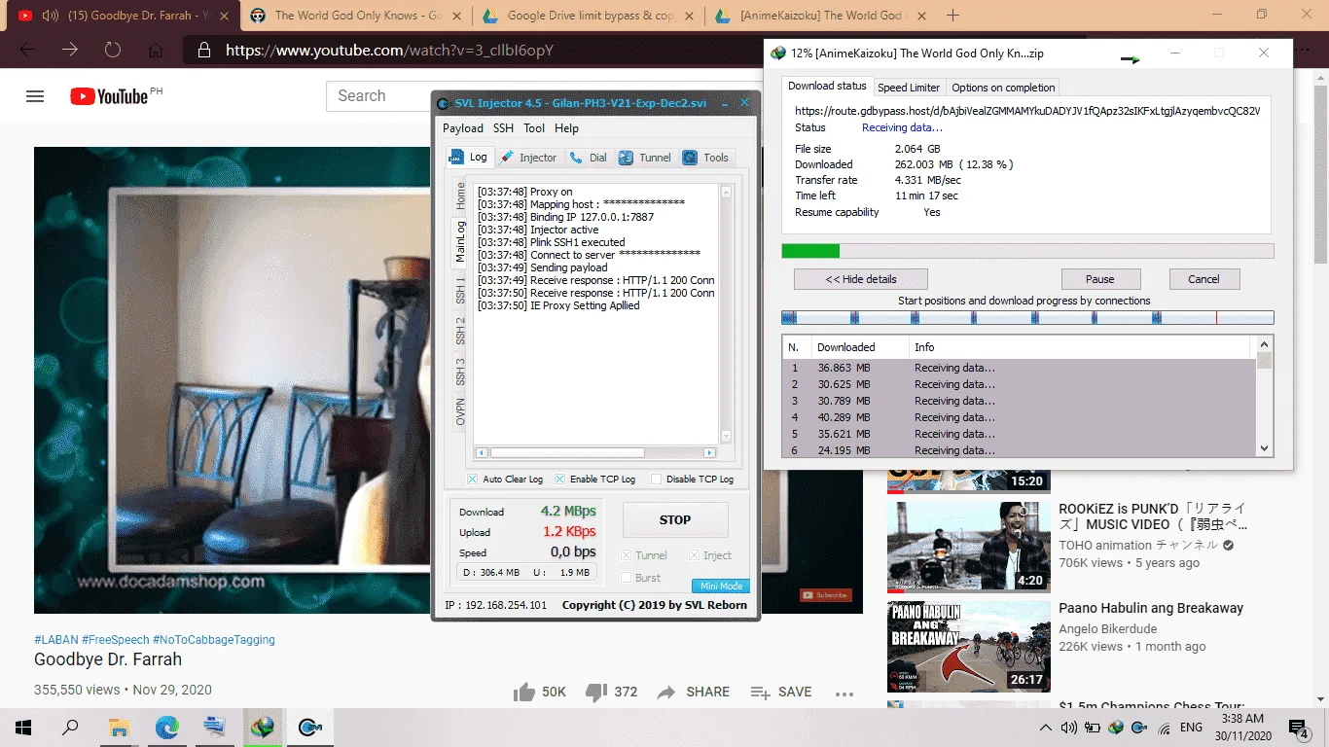Click the #LABAN hashtag link
This screenshot has width=1329, height=747.
click(x=55, y=640)
